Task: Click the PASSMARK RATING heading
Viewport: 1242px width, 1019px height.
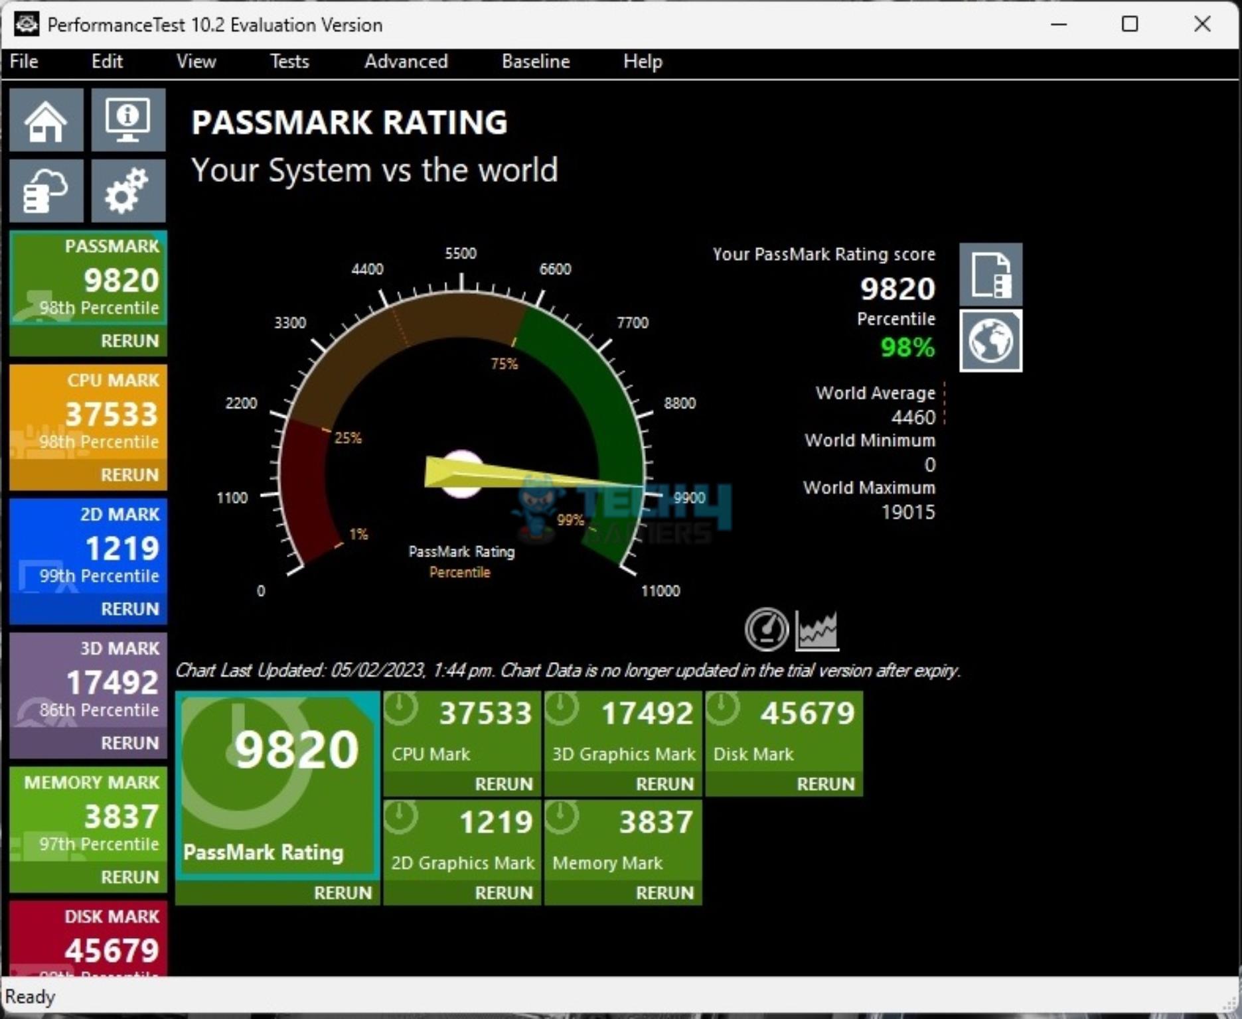Action: point(350,123)
